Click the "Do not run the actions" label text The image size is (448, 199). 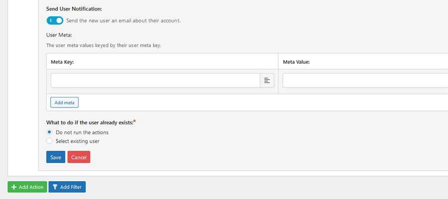click(x=82, y=132)
